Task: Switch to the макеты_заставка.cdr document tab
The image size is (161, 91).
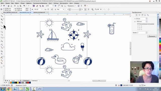Action: [x=39, y=12]
